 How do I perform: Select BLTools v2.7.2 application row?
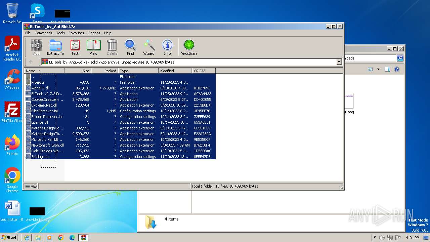120,94
